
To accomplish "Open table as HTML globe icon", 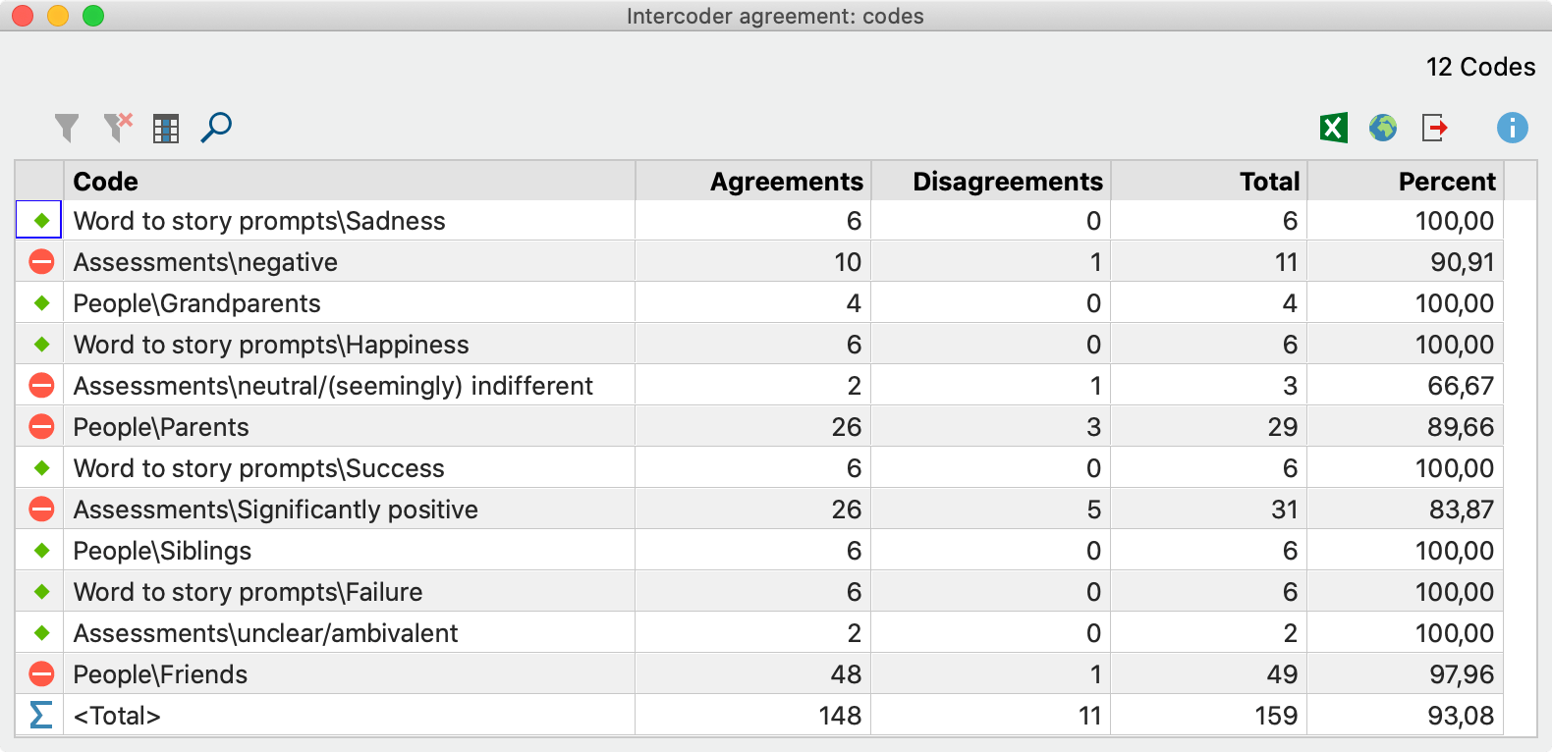I will [1383, 128].
